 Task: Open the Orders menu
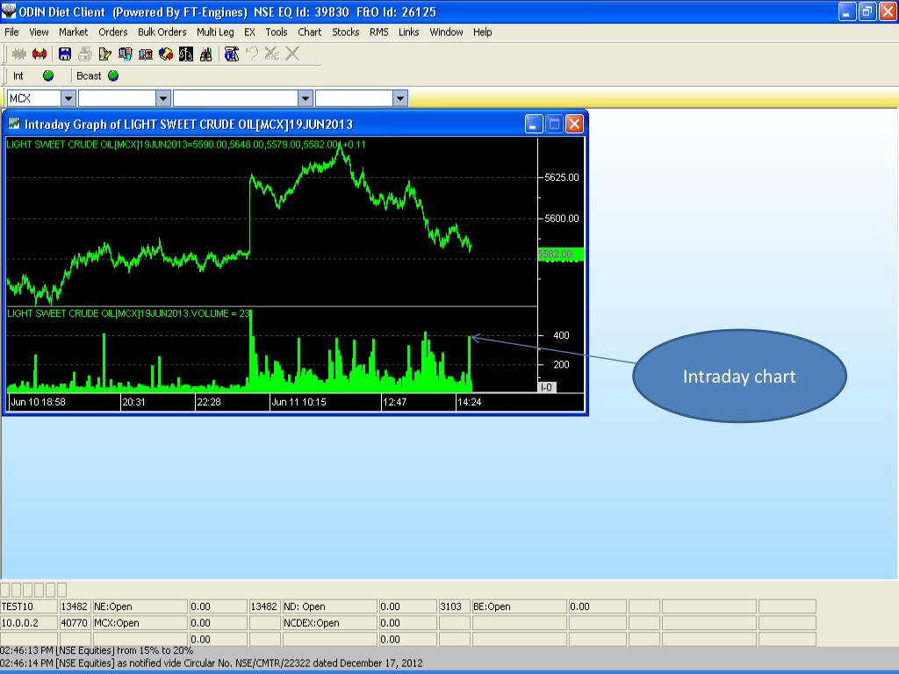point(113,32)
